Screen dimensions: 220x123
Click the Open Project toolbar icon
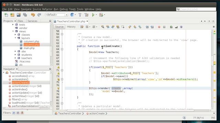point(19,15)
